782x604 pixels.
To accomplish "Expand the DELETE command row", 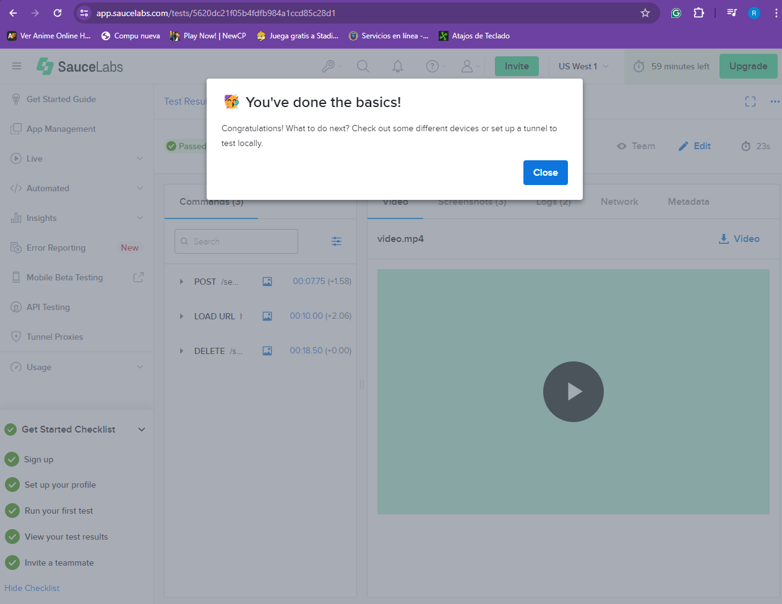I will click(181, 351).
